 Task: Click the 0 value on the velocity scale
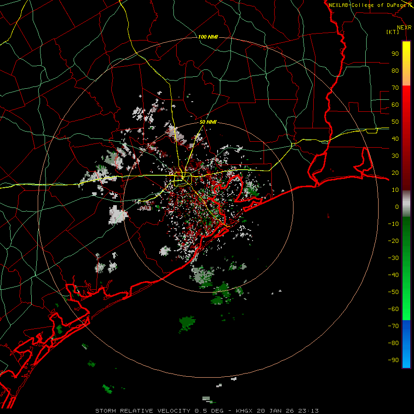(x=397, y=207)
